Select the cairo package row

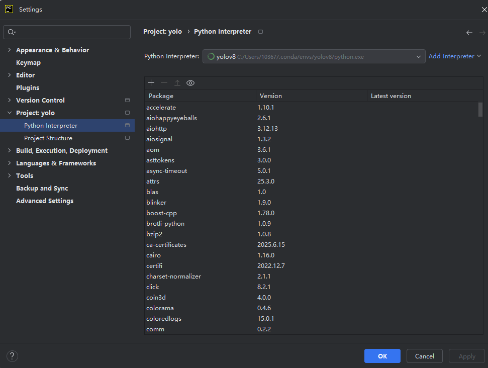tap(311, 255)
